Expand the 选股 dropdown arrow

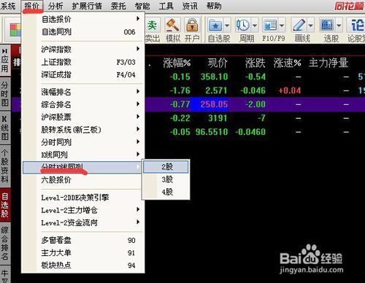[339, 26]
